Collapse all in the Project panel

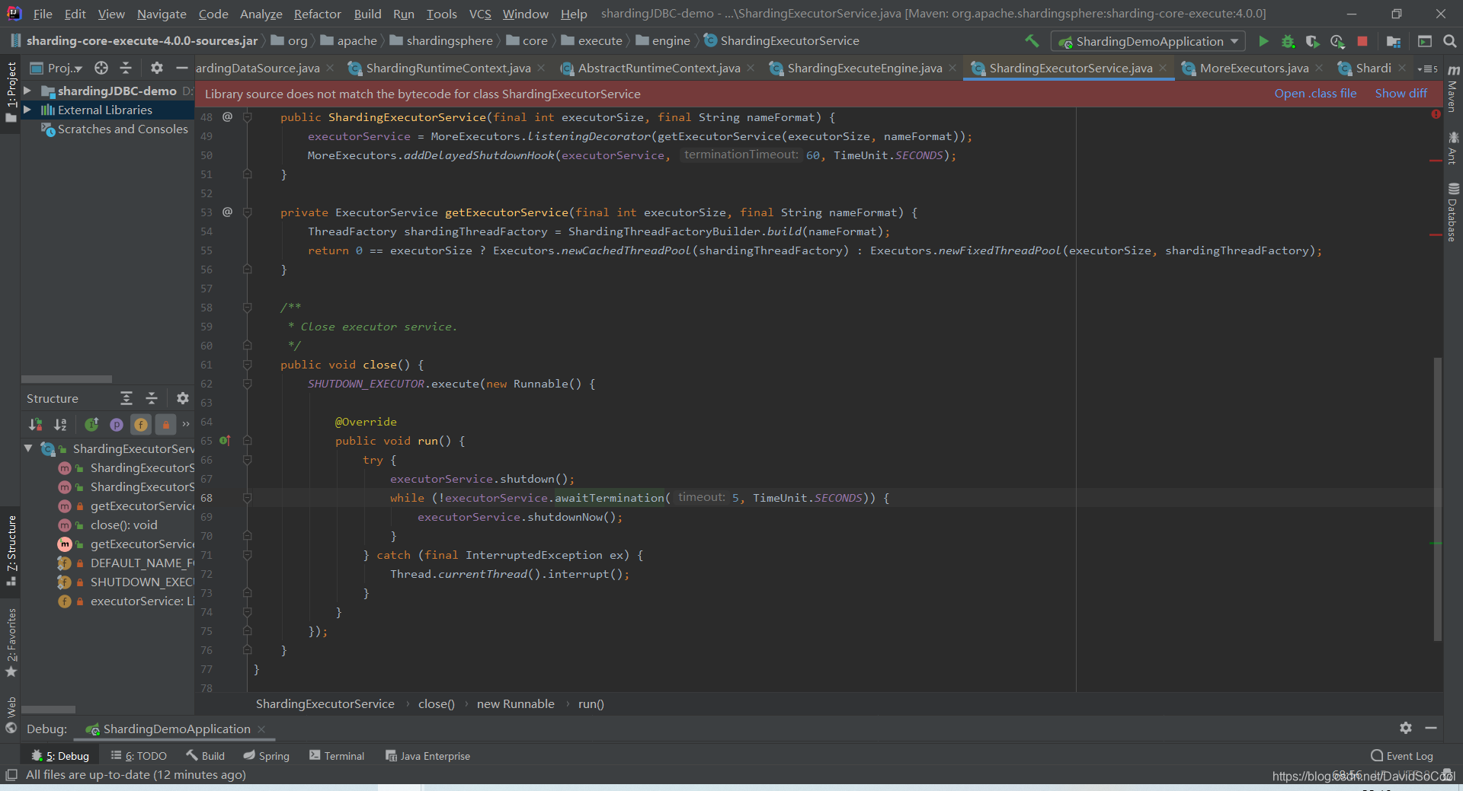126,68
